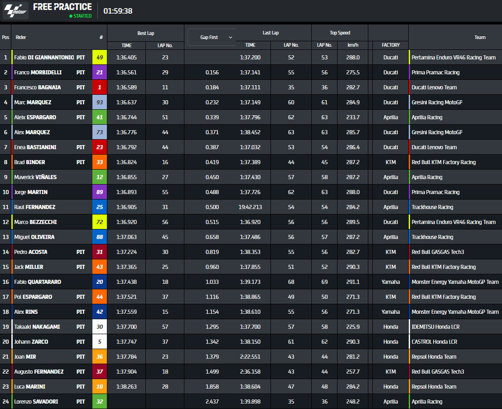
Task: Click the session timer 01:59:38
Action: (118, 11)
